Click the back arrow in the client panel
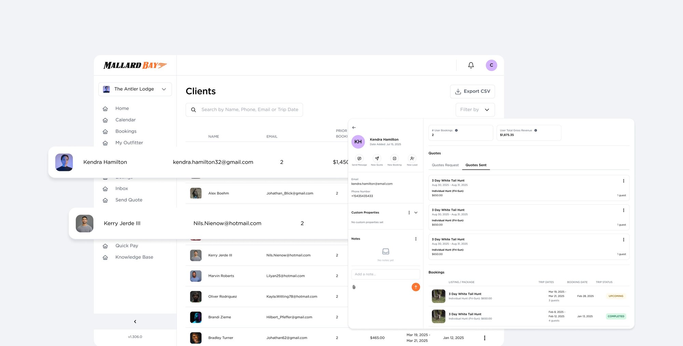683x346 pixels. coord(354,128)
